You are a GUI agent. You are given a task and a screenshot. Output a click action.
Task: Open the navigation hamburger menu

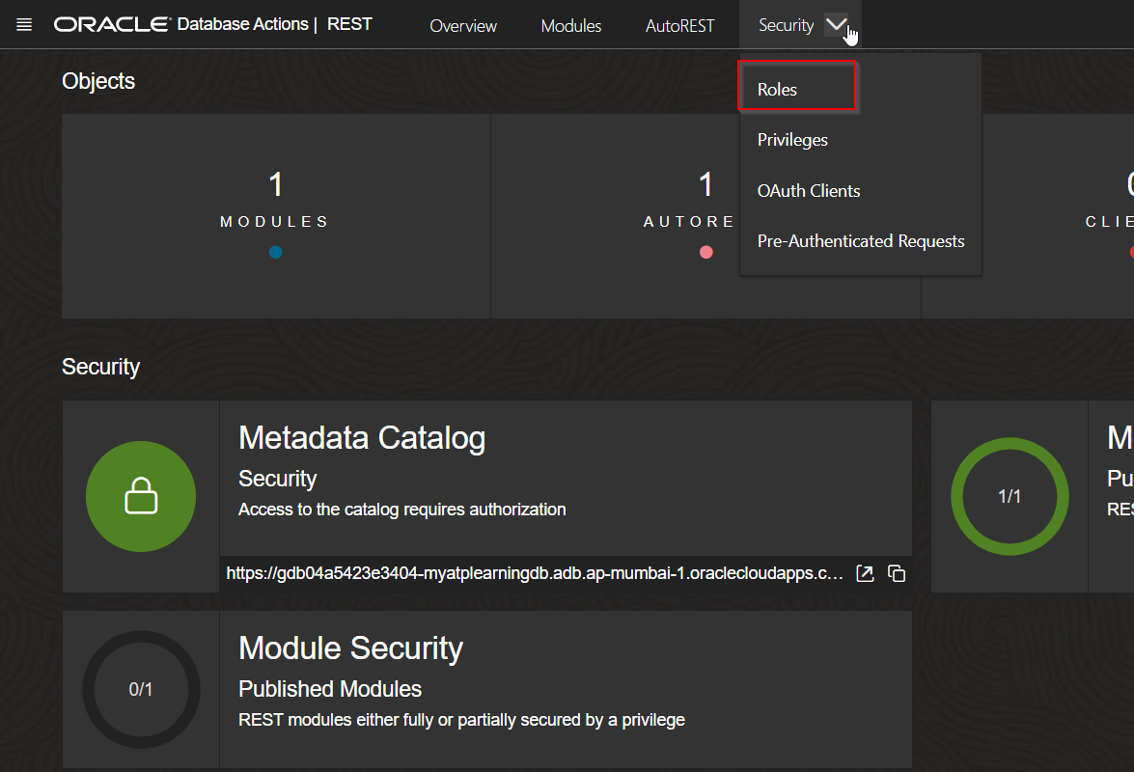pos(23,24)
